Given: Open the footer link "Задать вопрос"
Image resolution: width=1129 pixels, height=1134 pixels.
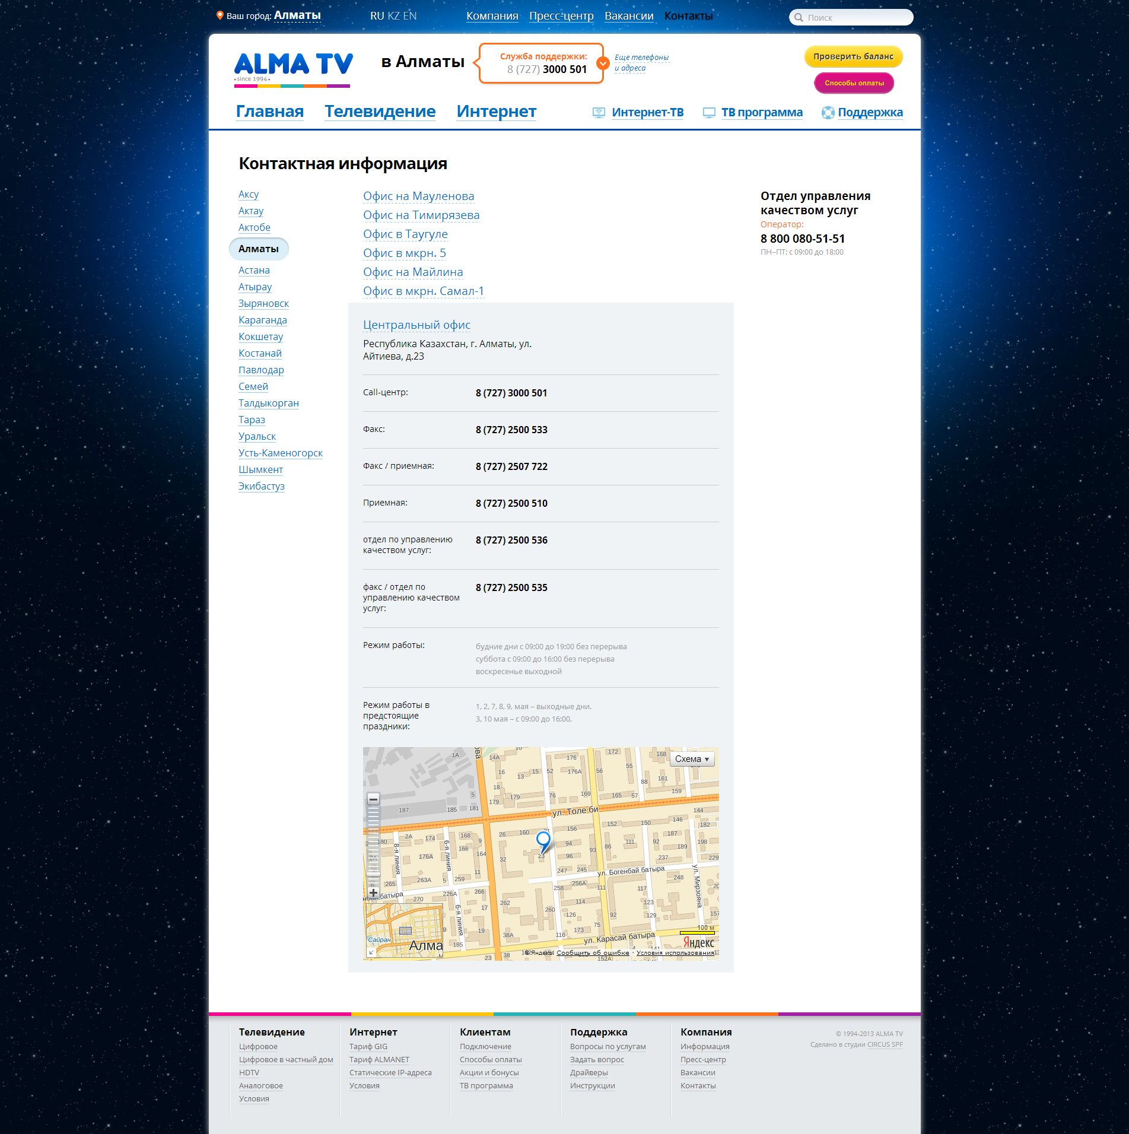Looking at the screenshot, I should pos(597,1060).
